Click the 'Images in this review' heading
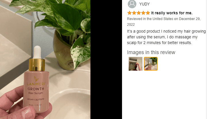This screenshot has width=207, height=119. 151,52
